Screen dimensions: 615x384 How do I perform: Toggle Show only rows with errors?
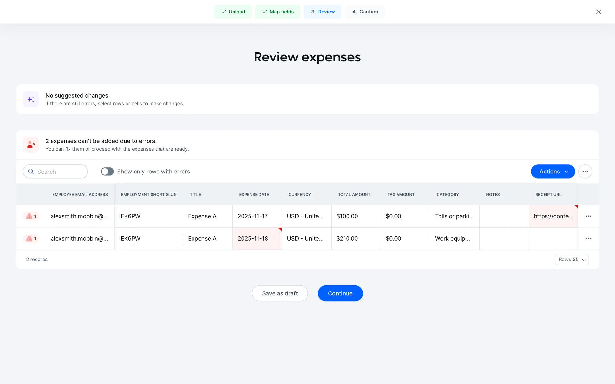click(107, 172)
